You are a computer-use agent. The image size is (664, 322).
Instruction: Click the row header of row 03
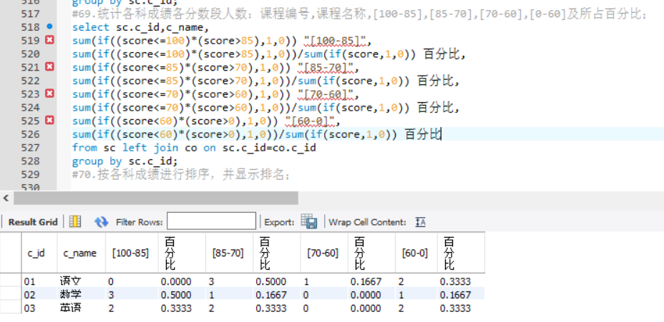point(11,308)
